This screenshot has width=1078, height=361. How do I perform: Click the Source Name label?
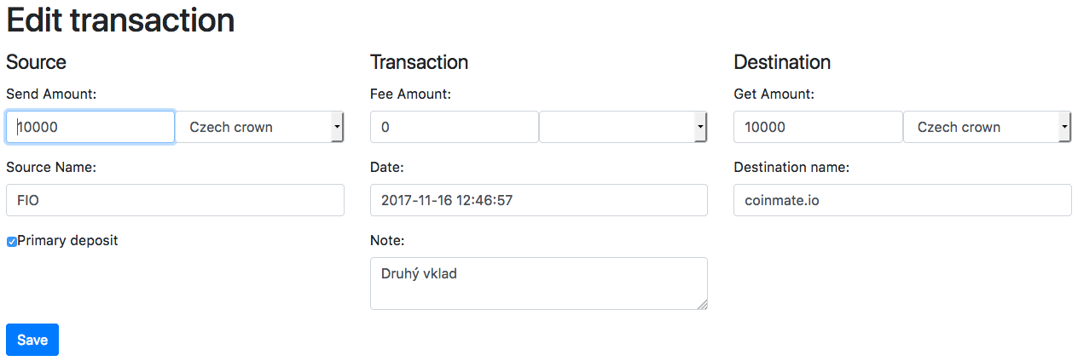pyautogui.click(x=51, y=167)
